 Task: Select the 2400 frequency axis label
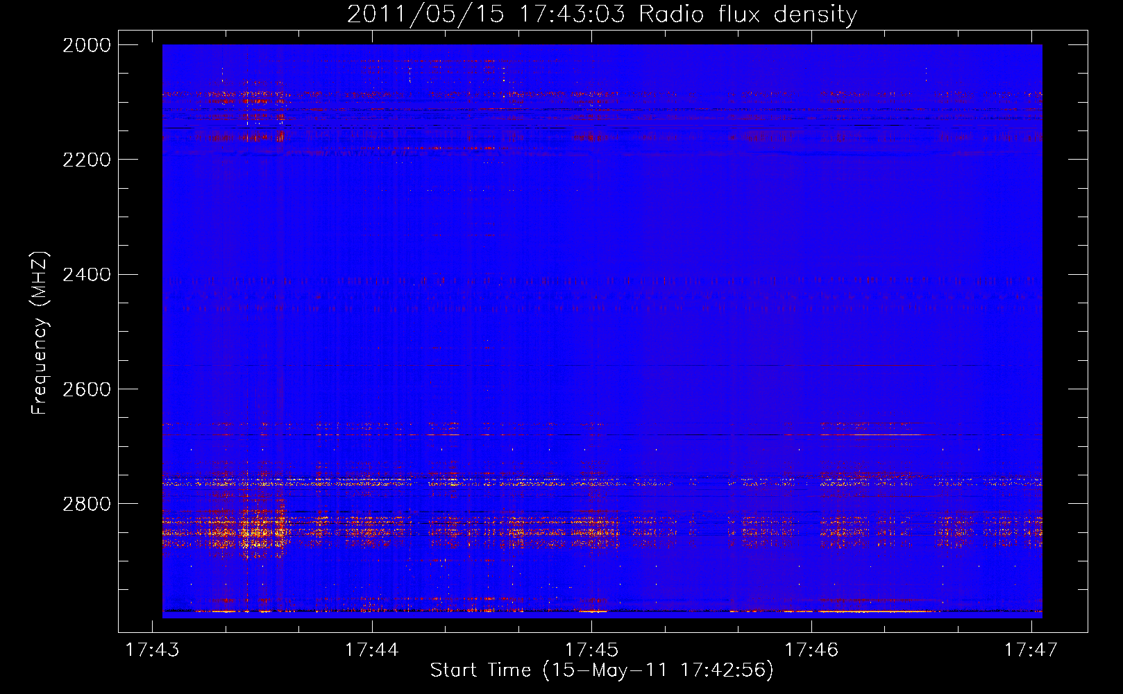[87, 275]
